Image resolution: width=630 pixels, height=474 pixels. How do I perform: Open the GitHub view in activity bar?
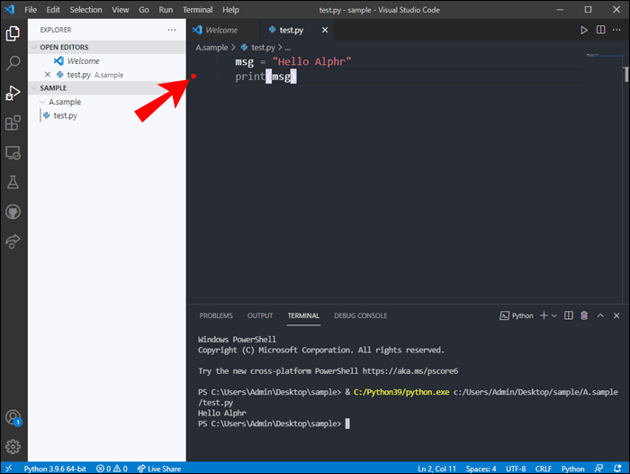pos(13,212)
